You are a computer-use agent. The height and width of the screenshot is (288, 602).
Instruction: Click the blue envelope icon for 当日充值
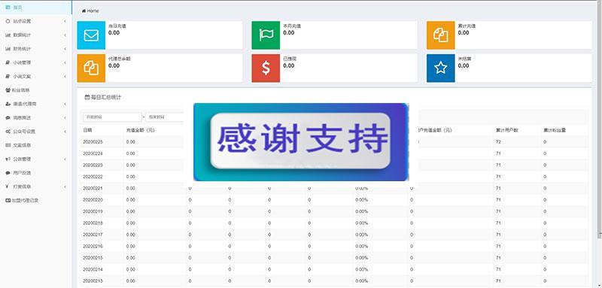91,35
